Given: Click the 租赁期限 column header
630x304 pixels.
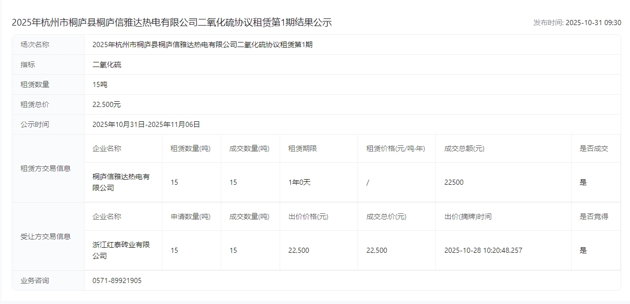Looking at the screenshot, I should 302,148.
